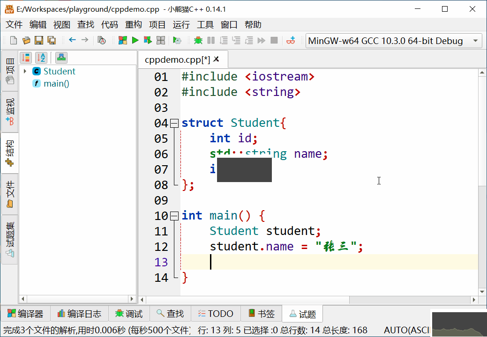The width and height of the screenshot is (487, 337).
Task: Run the program with the green triangle icon
Action: pos(135,41)
